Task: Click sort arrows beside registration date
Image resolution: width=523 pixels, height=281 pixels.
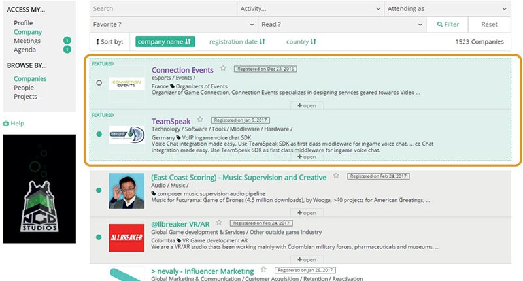Action: pyautogui.click(x=262, y=42)
